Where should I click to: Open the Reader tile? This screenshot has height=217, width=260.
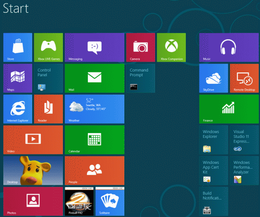[48, 109]
